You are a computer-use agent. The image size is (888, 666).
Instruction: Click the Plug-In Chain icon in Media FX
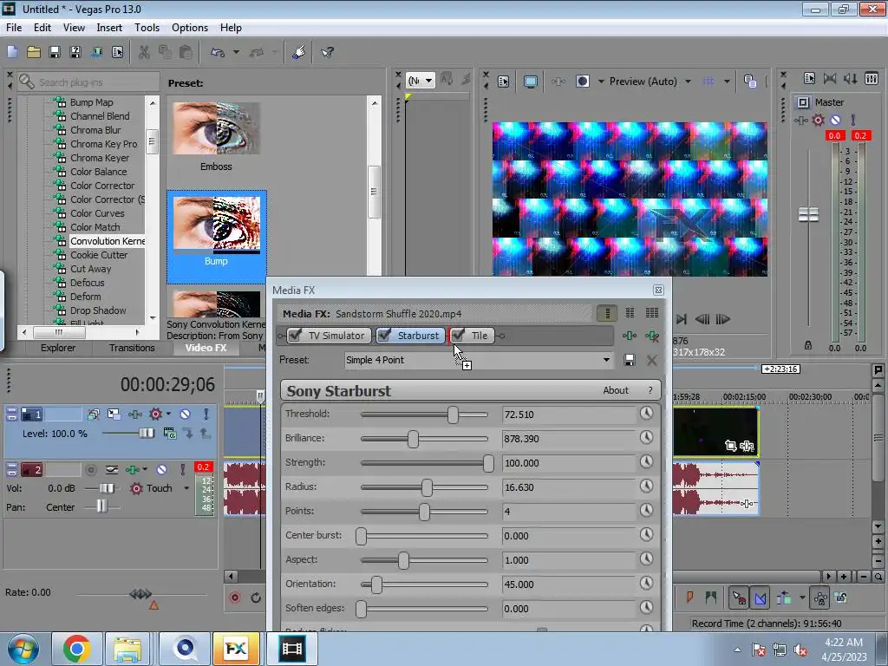pyautogui.click(x=630, y=336)
